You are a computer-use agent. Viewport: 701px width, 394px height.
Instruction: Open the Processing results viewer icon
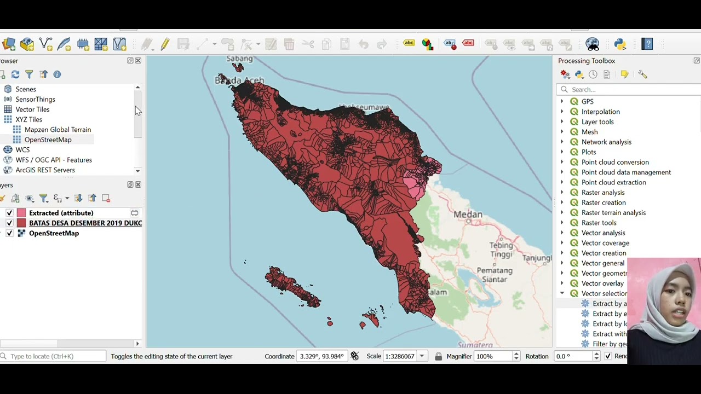pos(607,74)
